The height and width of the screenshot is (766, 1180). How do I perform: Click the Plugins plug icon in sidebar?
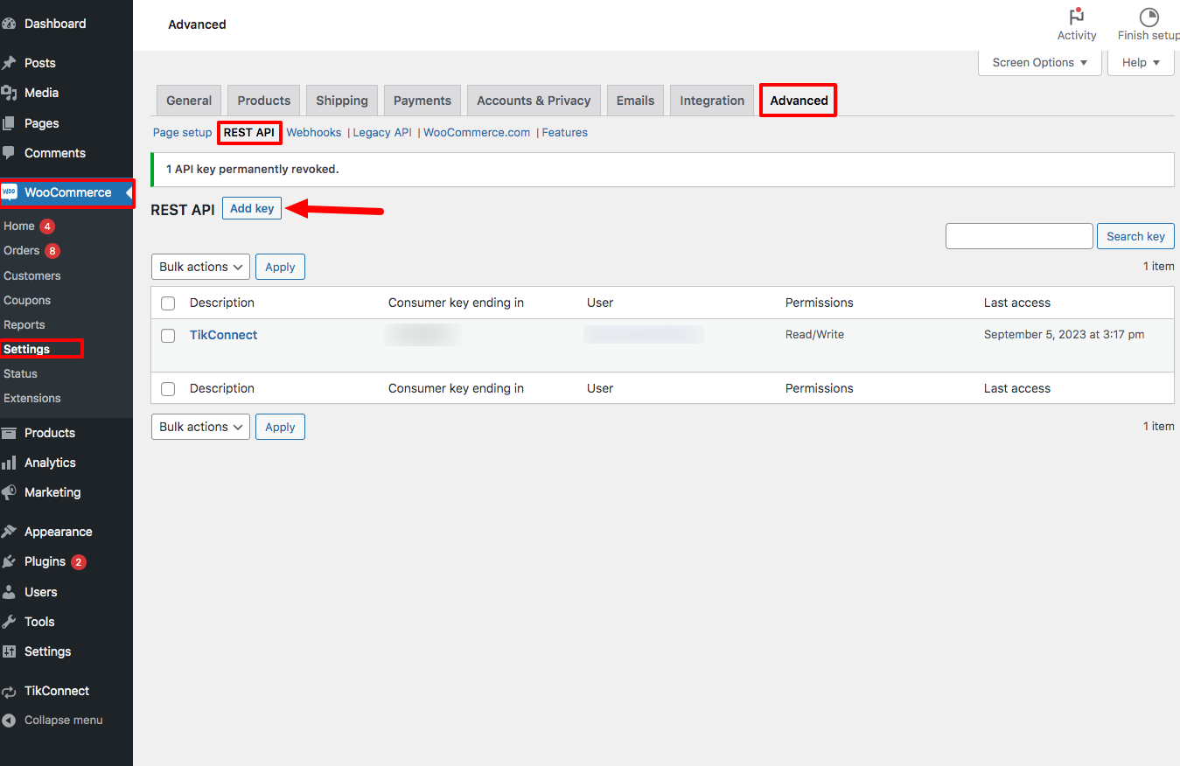coord(10,562)
